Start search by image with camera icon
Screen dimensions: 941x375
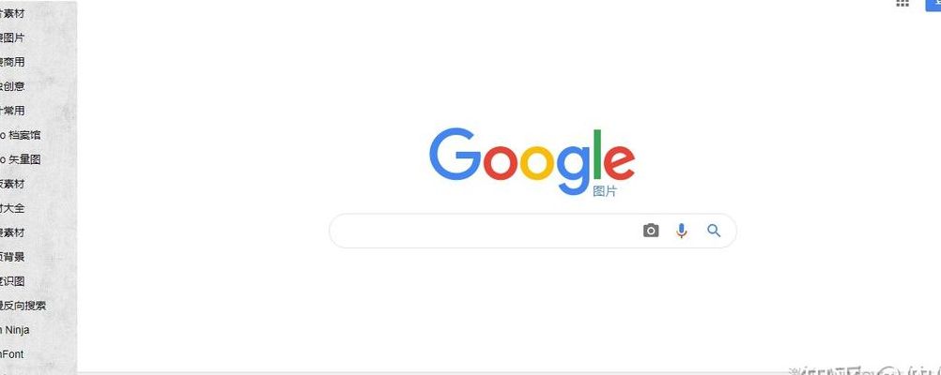click(x=651, y=231)
